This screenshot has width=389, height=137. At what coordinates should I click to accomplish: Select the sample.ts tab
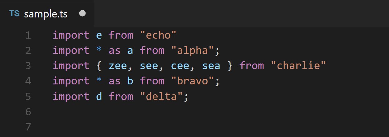46,14
